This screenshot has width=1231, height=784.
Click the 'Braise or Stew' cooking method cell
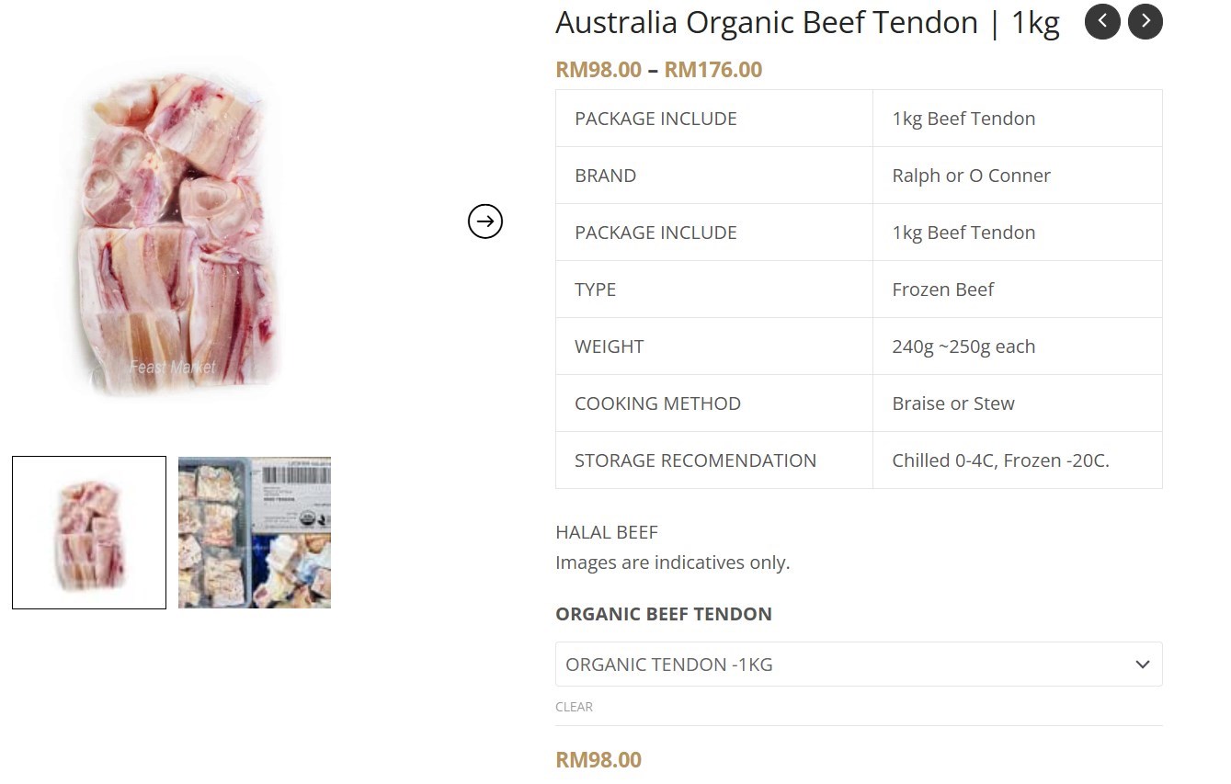tap(952, 403)
